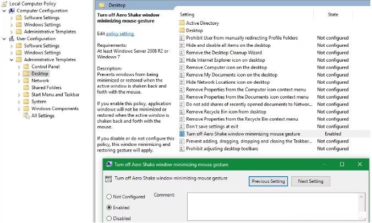Click the Computer Configuration icon

tap(12, 10)
